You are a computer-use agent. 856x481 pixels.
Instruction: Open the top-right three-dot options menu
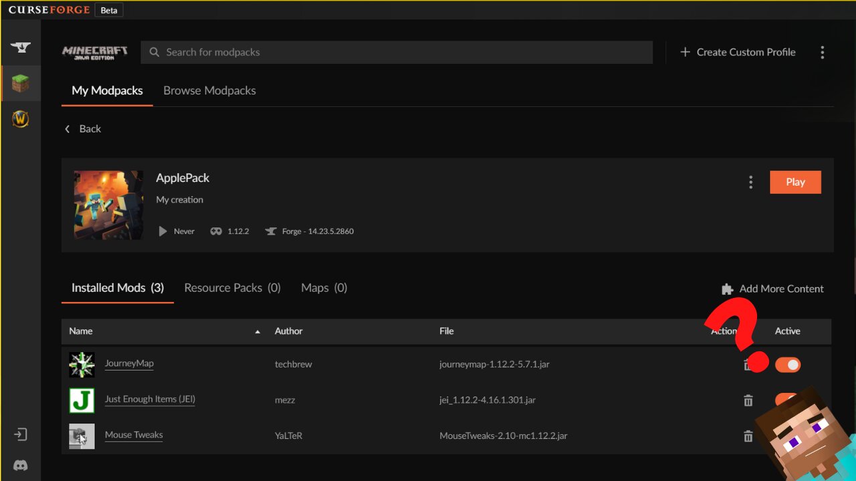822,52
